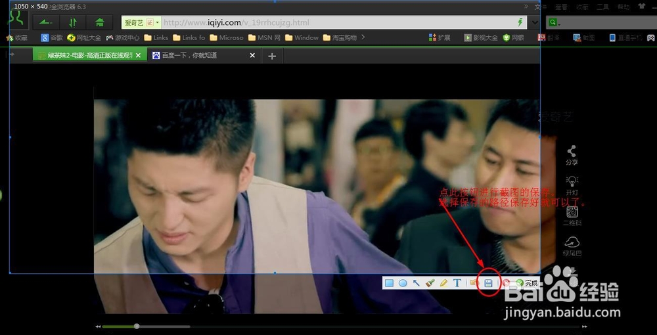The image size is (657, 335).
Task: Click the 360 browser logo avatar
Action: (18, 19)
